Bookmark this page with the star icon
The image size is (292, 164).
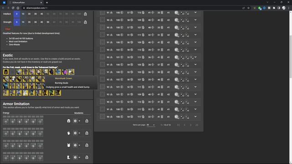pyautogui.click(x=248, y=8)
